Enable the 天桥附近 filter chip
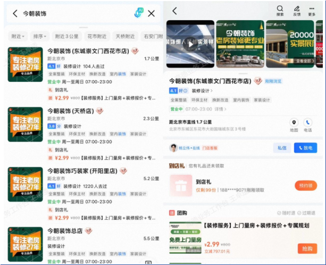The image size is (326, 265). (126, 37)
